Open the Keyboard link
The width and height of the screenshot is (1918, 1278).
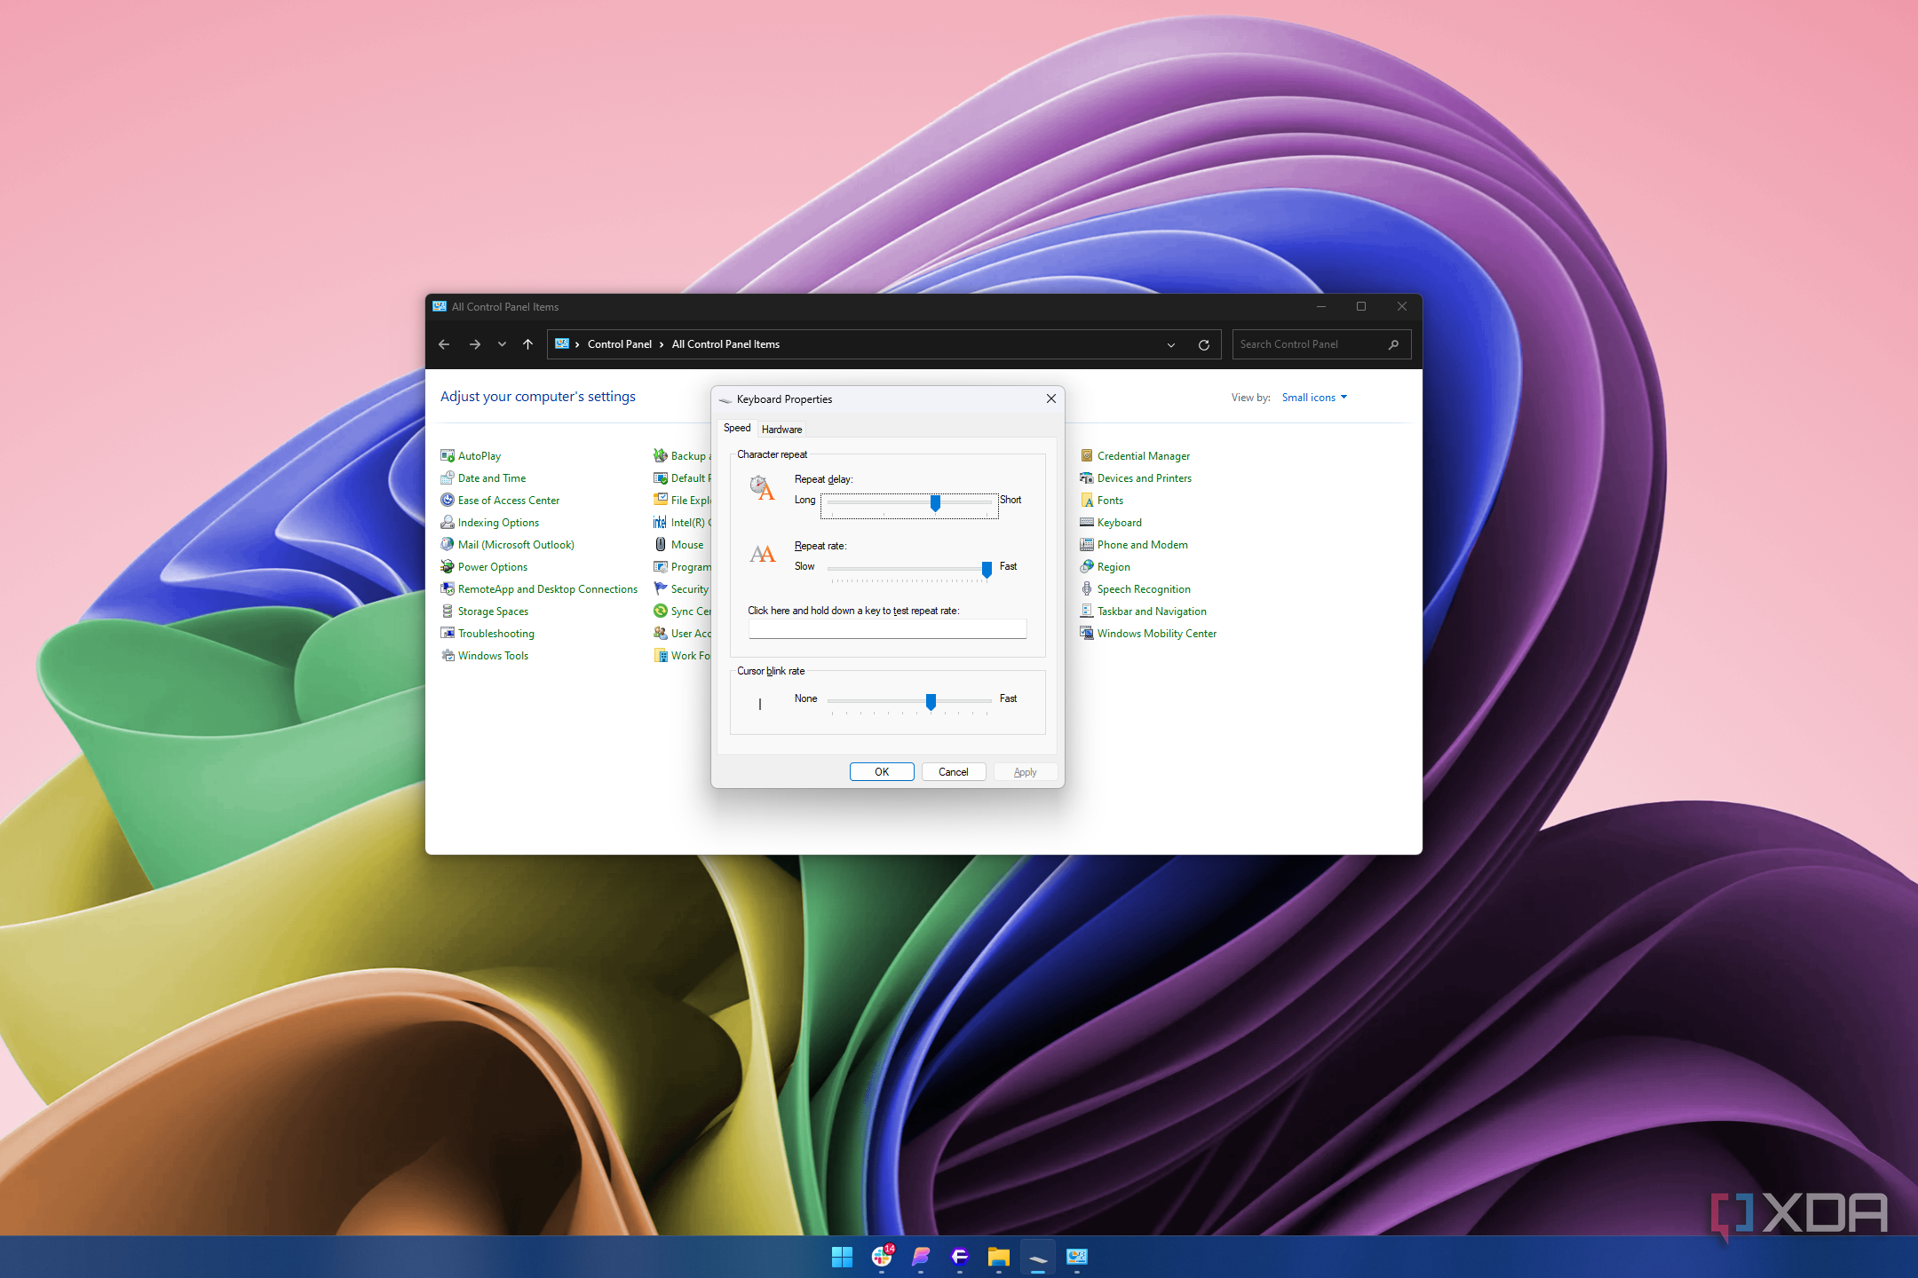[x=1119, y=522]
